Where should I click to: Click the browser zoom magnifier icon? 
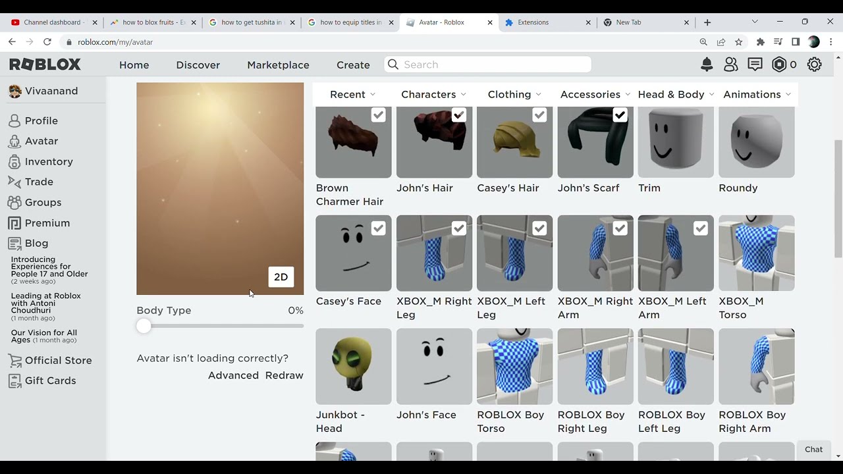click(703, 41)
